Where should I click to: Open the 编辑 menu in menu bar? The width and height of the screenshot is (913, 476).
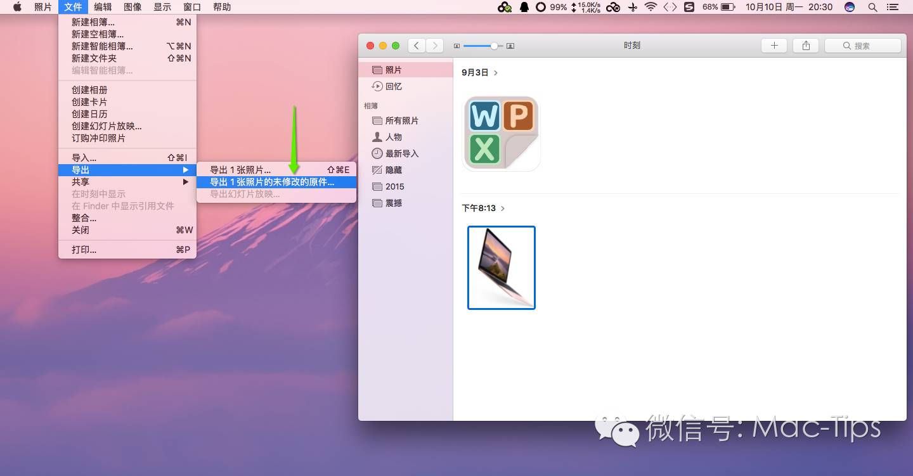click(103, 7)
